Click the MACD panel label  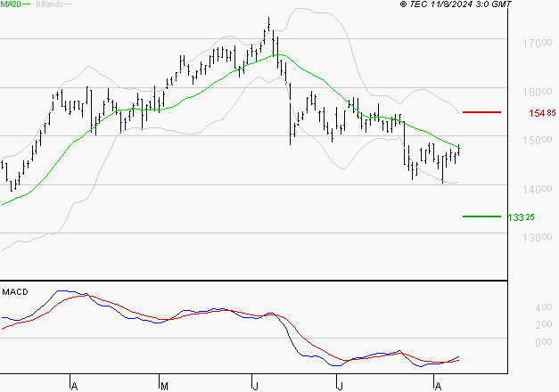click(15, 292)
